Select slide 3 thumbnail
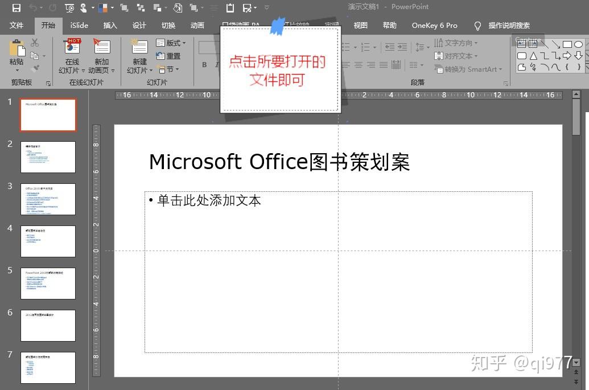 (48, 199)
